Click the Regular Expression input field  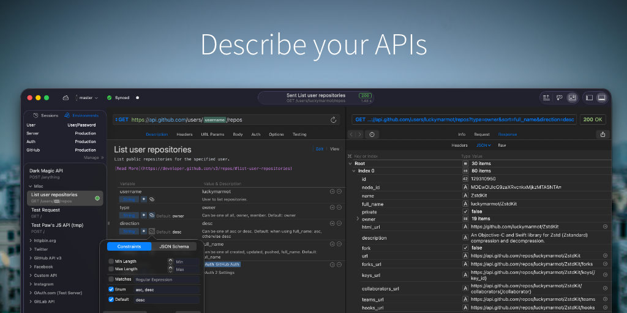click(x=167, y=279)
